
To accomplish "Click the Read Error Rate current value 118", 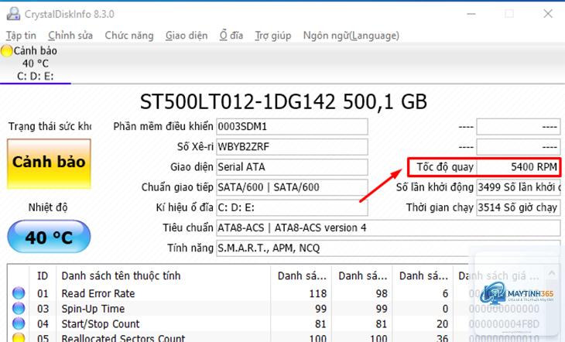I will click(317, 293).
